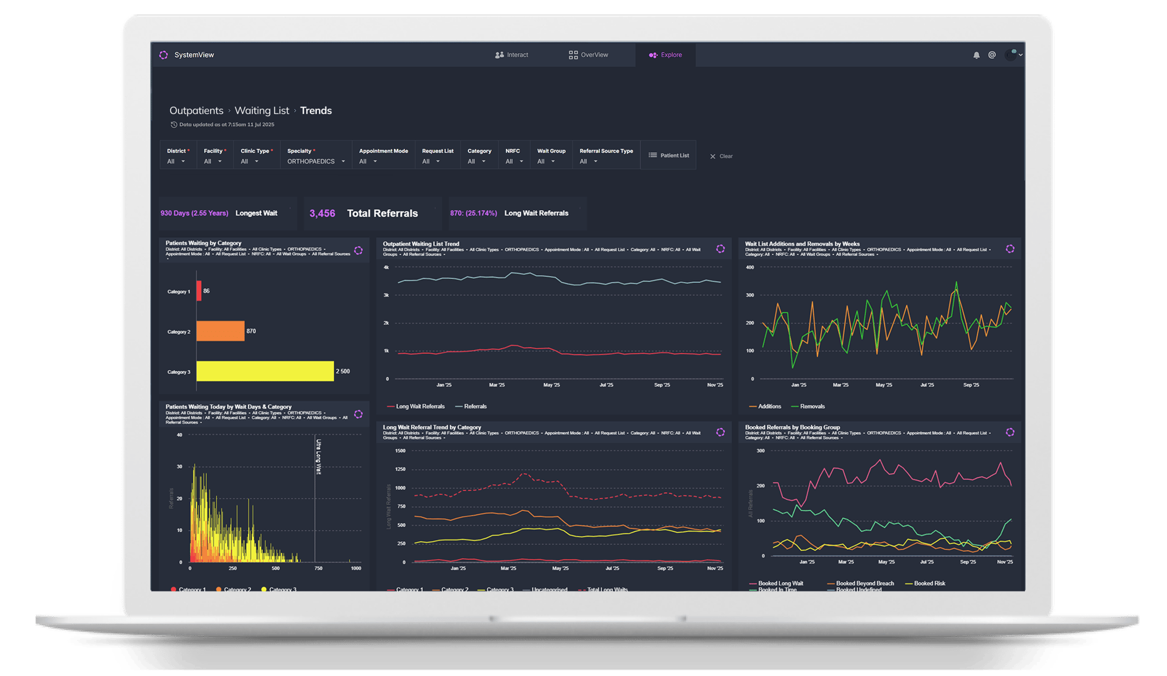Click the yellow Category 3 bar
This screenshot has height=676, width=1167.
tap(265, 372)
